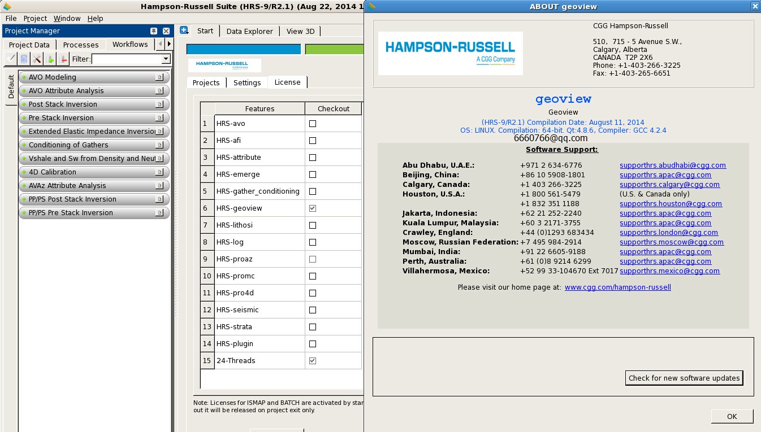Click document icon on PP/PS Pre Stack Inversion row
The width and height of the screenshot is (761, 432).
pos(160,213)
